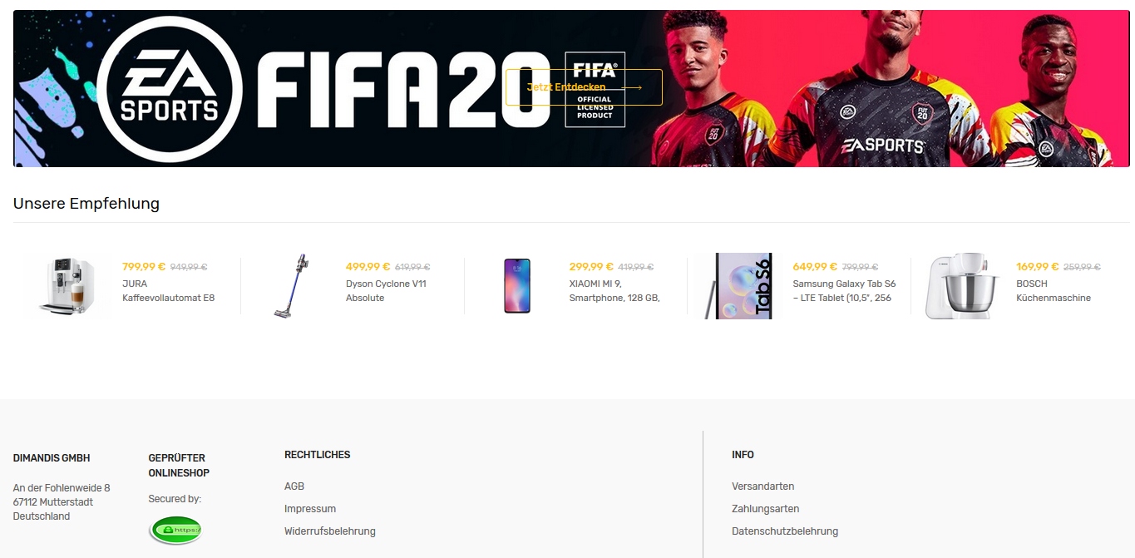Select Samsung Galaxy Tab S6 LTE title

844,291
